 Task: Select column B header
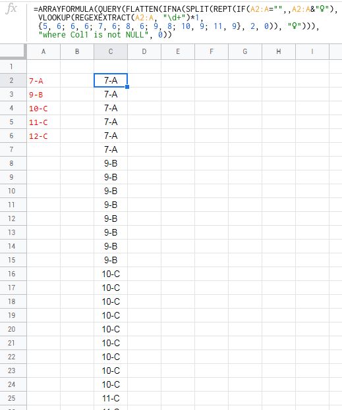point(77,51)
